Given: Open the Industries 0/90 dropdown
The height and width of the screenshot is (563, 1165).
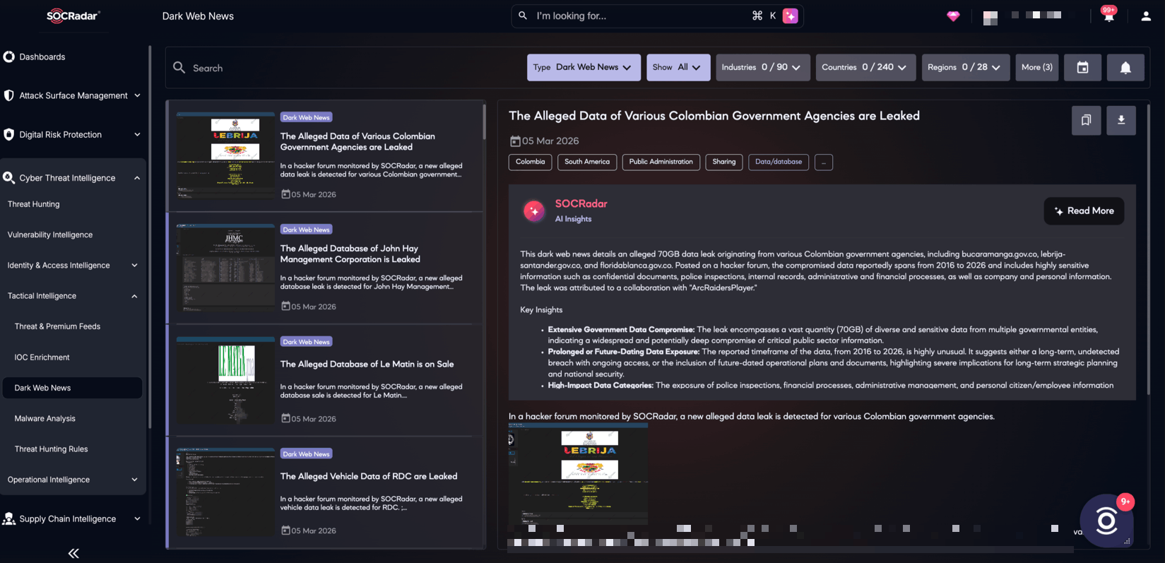Looking at the screenshot, I should (x=762, y=68).
